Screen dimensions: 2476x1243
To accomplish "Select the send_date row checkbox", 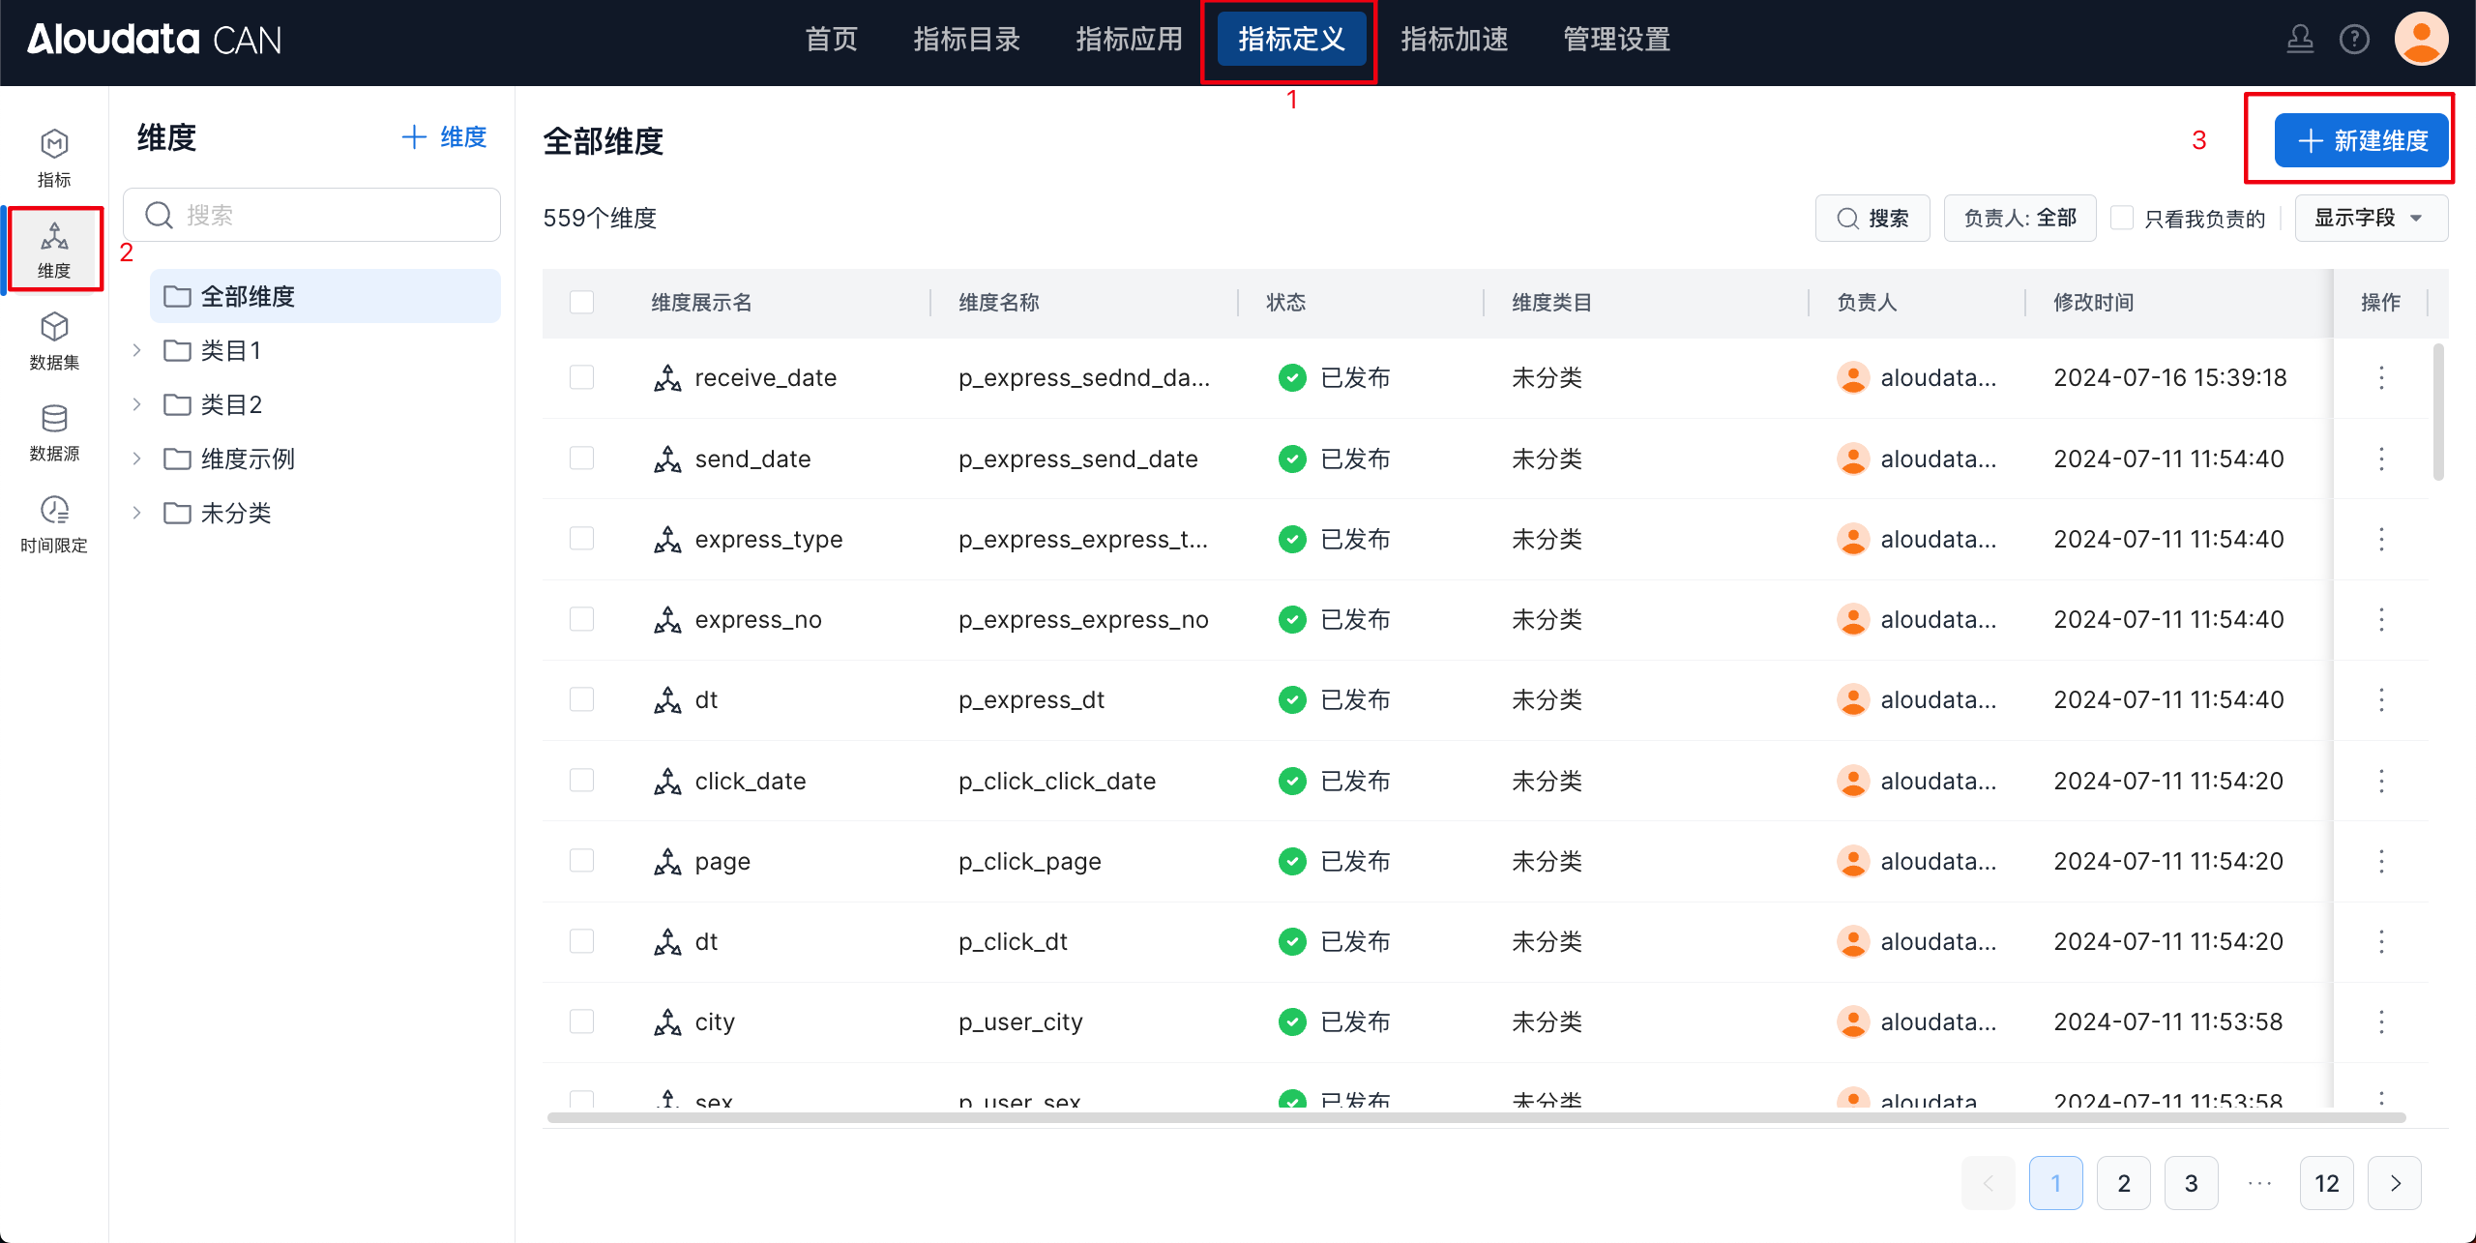I will coord(581,458).
